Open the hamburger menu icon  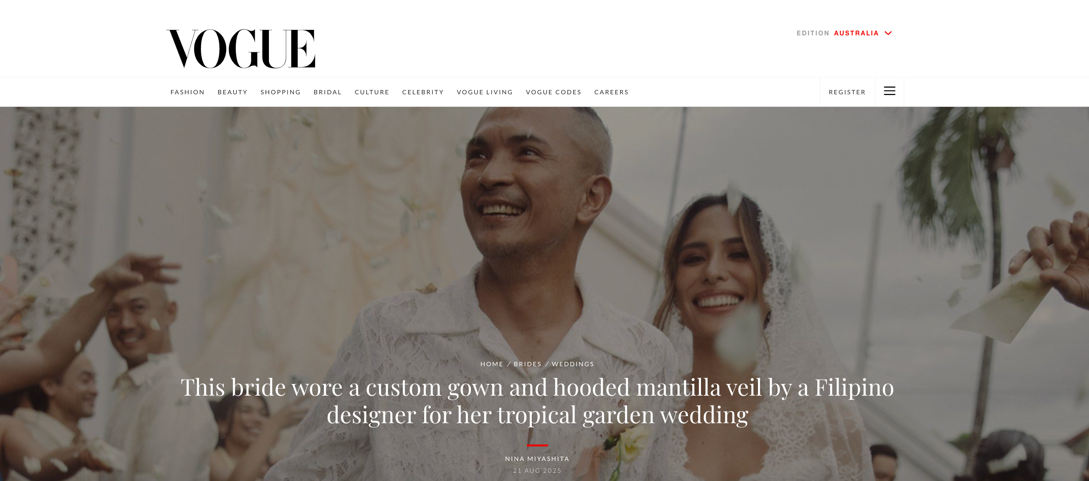point(889,91)
